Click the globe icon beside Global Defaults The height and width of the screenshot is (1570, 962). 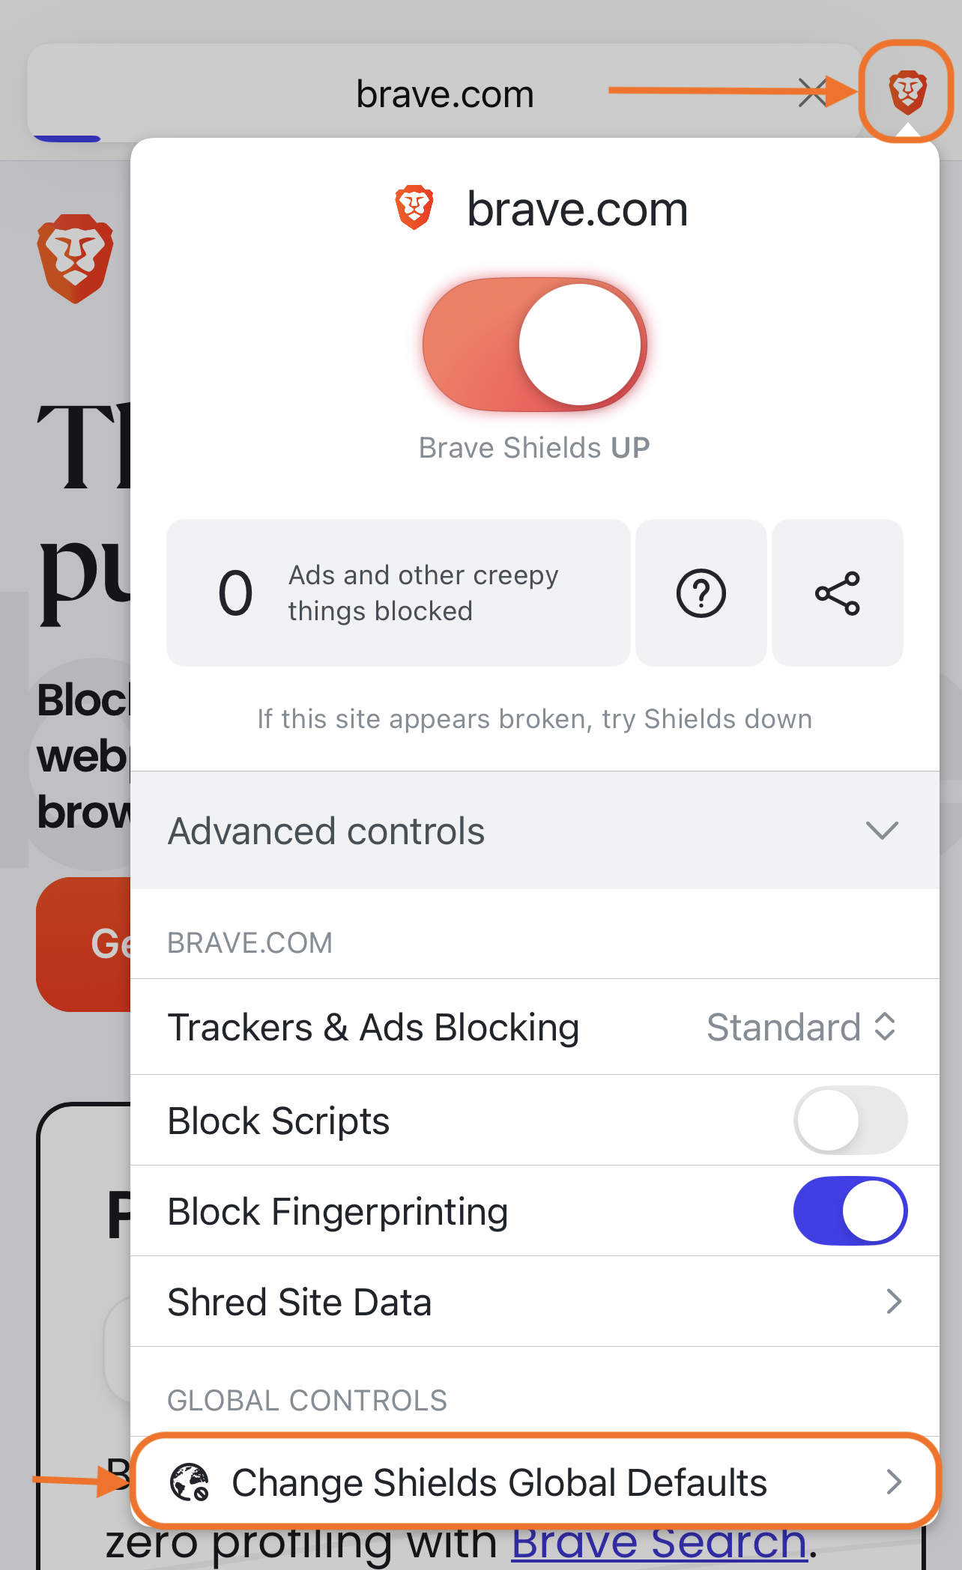[x=190, y=1482]
